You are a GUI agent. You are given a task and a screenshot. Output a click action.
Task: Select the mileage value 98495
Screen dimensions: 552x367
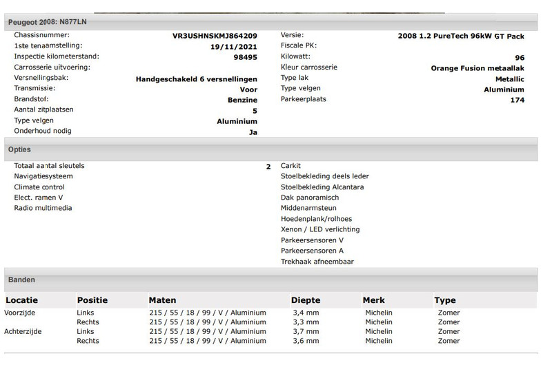tap(245, 57)
